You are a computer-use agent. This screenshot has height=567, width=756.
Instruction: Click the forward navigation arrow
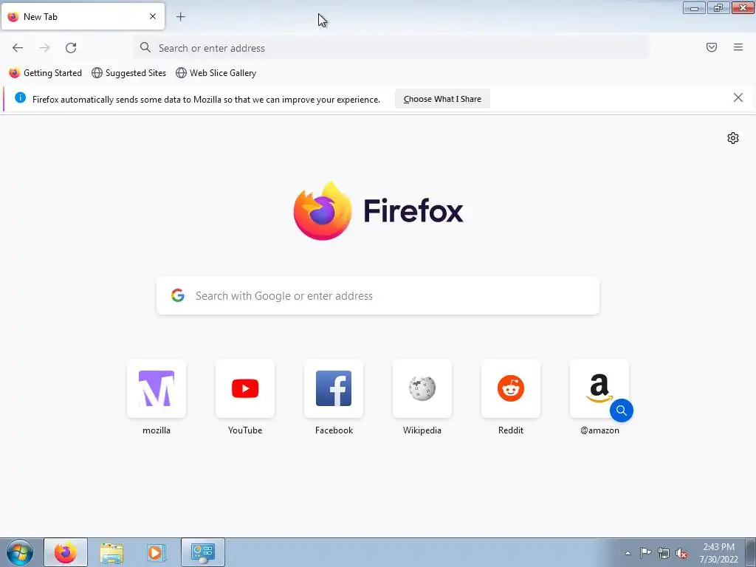44,48
